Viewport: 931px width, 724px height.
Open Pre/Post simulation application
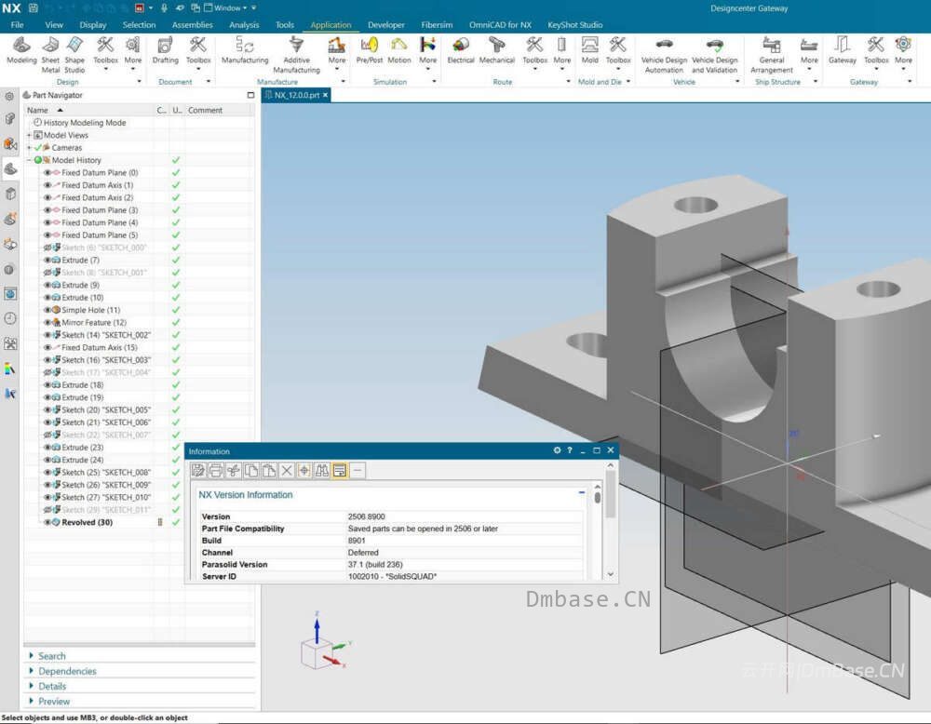(x=370, y=50)
